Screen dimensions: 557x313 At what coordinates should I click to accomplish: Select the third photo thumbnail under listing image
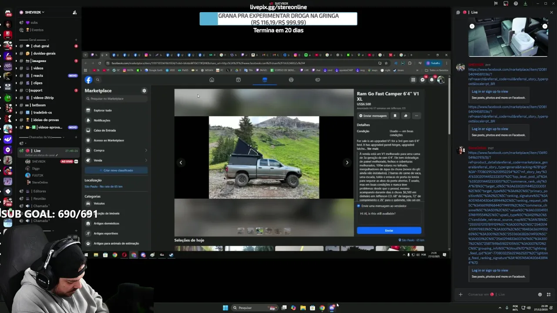pyautogui.click(x=259, y=231)
